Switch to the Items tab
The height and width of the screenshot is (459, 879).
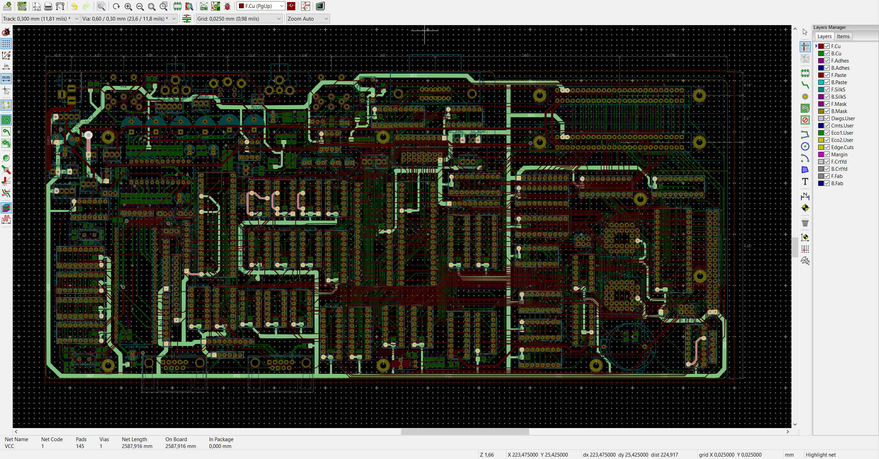(x=843, y=36)
